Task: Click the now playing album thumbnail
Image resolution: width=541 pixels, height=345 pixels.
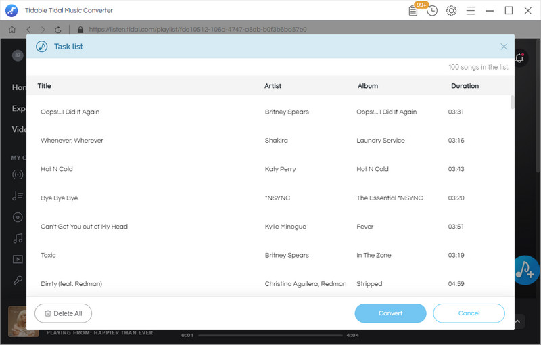Action: click(x=18, y=321)
